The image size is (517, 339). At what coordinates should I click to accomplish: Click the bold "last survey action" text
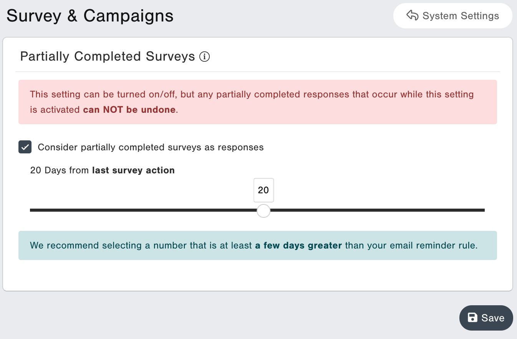click(x=133, y=170)
